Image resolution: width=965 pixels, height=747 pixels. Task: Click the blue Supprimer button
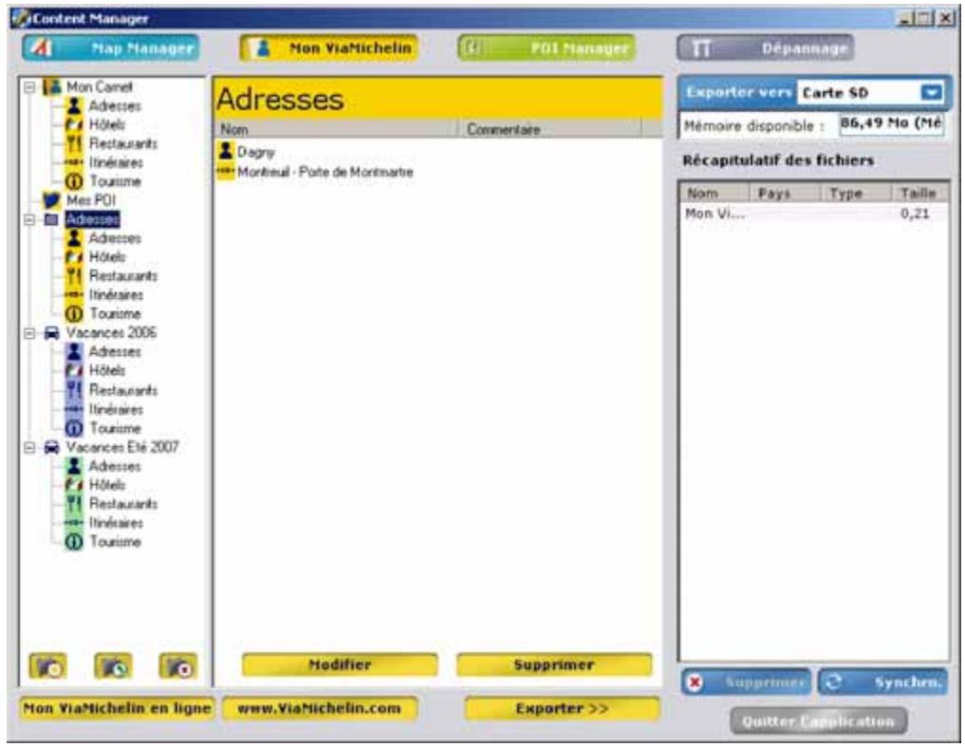[x=746, y=682]
